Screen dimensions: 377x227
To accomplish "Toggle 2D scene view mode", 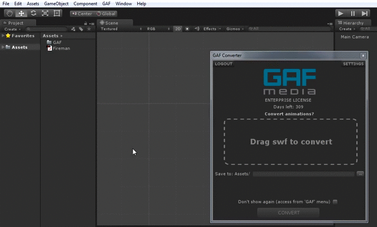I will [x=178, y=29].
